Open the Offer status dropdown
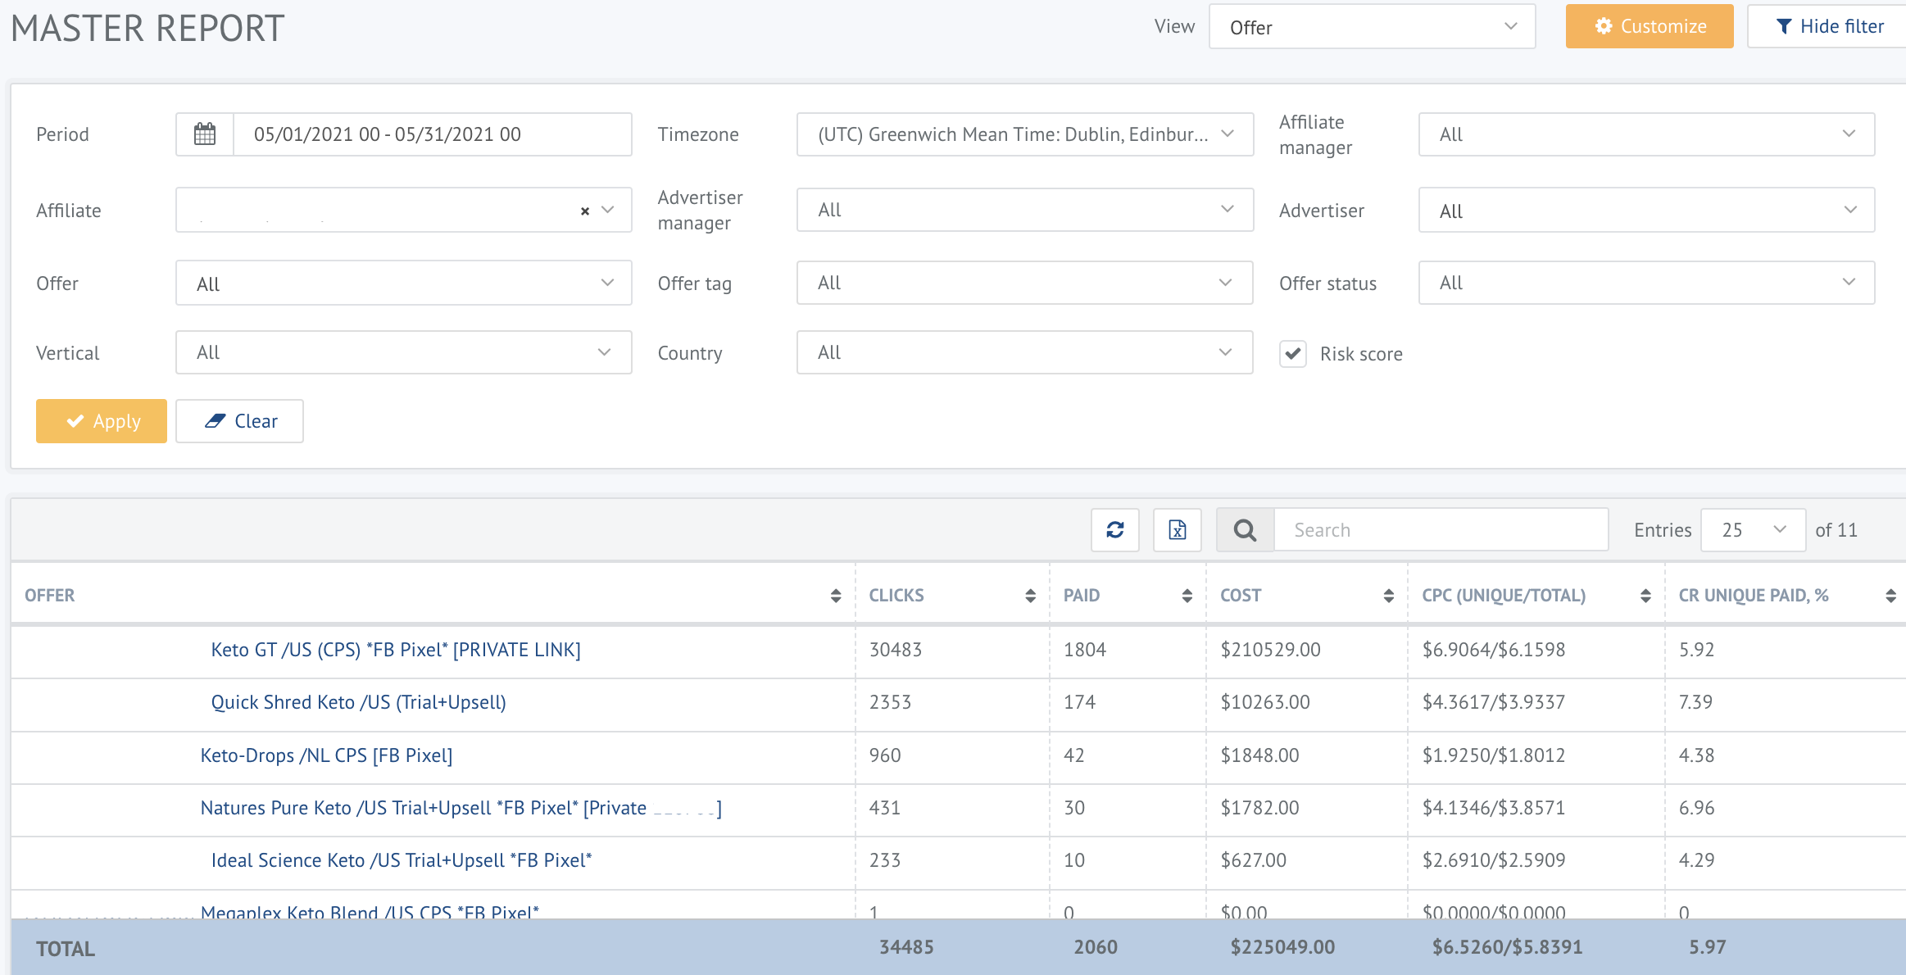 1646,283
